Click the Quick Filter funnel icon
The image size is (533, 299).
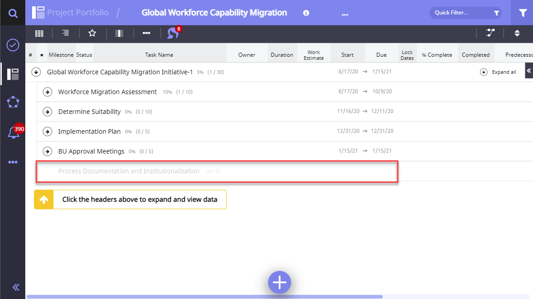click(496, 13)
